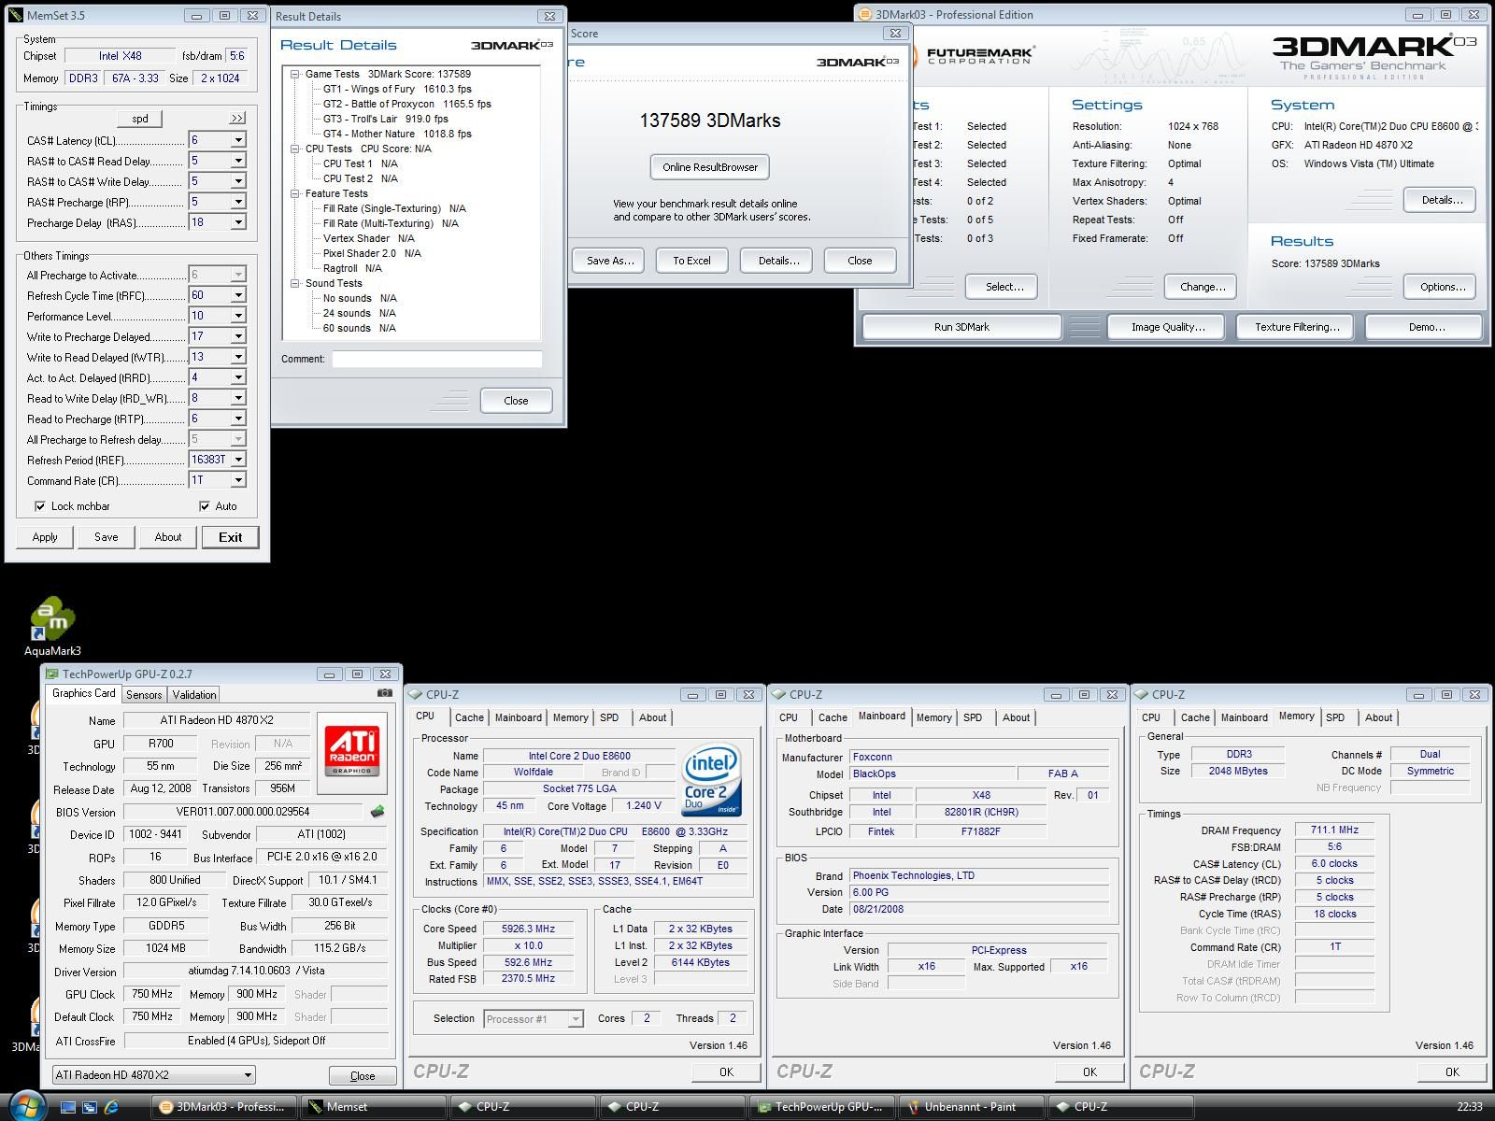Open Write to Read Delayed (tWTR) dropdown
This screenshot has height=1121, width=1495.
coord(237,357)
